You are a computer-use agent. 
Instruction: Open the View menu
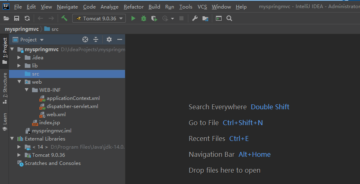click(46, 7)
